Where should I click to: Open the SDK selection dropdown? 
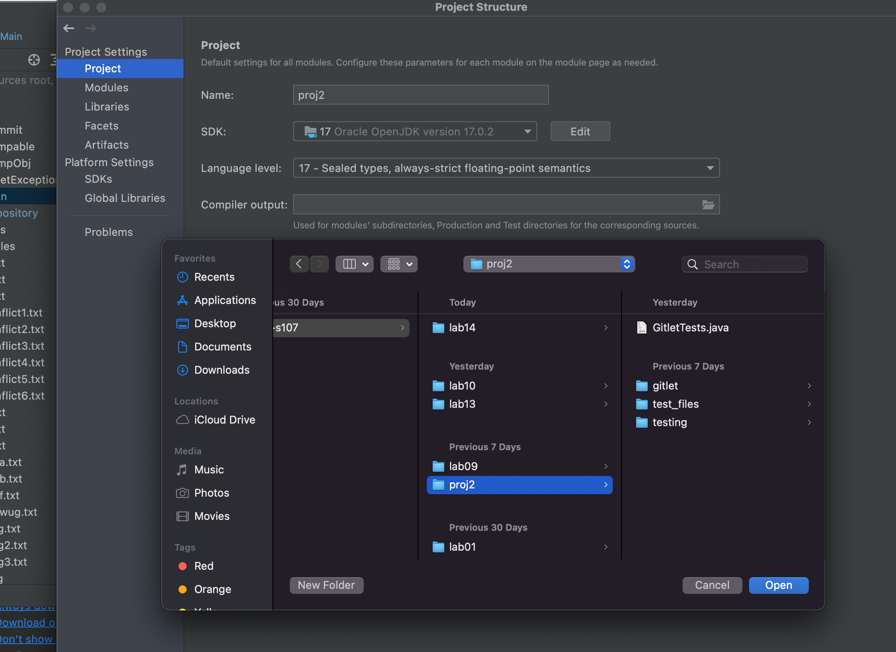tap(415, 132)
